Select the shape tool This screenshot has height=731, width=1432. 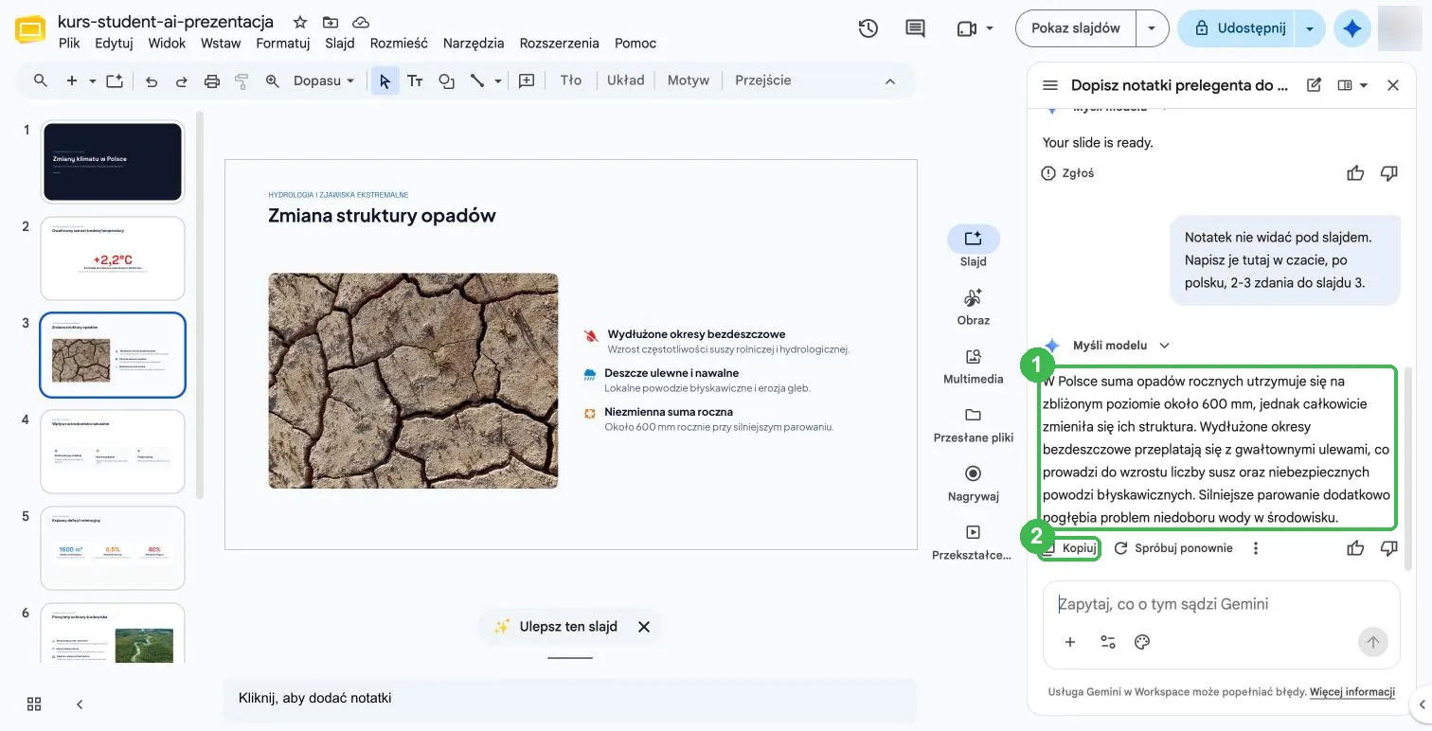446,80
